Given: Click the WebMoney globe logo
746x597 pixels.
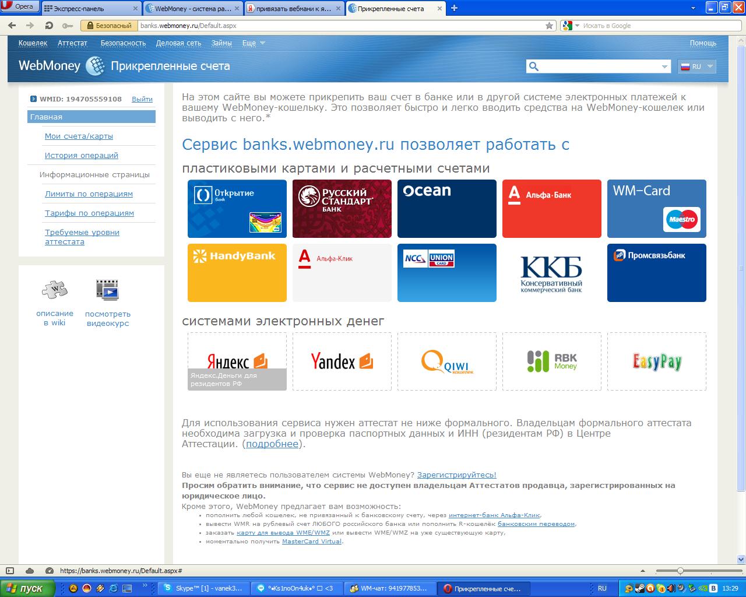Looking at the screenshot, I should click(x=96, y=66).
